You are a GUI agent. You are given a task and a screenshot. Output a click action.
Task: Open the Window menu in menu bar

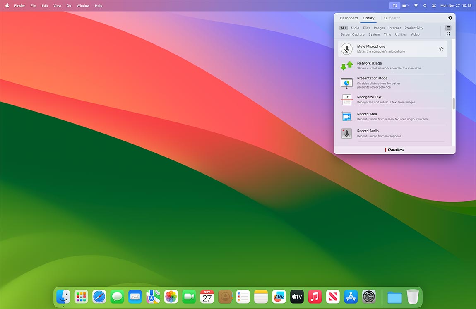[x=83, y=6]
